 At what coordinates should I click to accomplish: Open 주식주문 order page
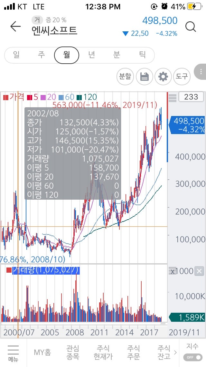coord(134,352)
